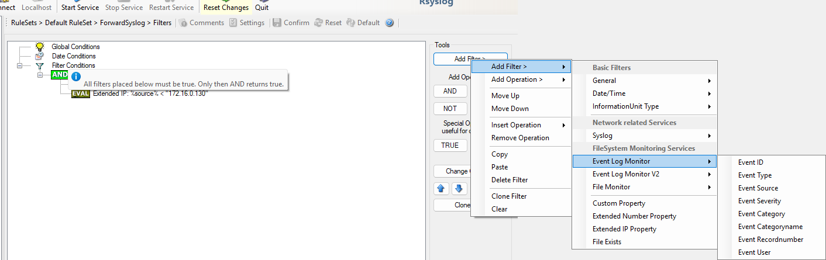Select the Date Conditions tree item
Image resolution: width=826 pixels, height=260 pixels.
[x=74, y=56]
